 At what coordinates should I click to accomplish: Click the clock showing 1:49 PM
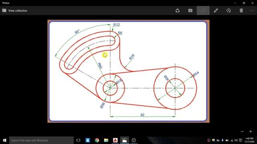pyautogui.click(x=249, y=140)
